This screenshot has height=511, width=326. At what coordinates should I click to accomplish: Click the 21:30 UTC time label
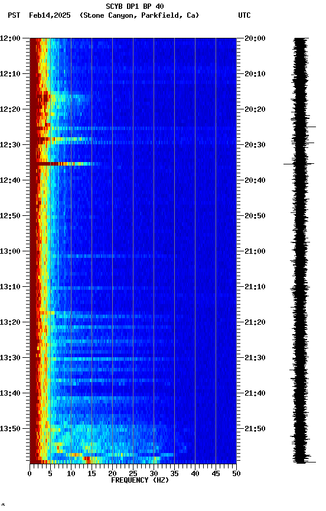pos(255,358)
